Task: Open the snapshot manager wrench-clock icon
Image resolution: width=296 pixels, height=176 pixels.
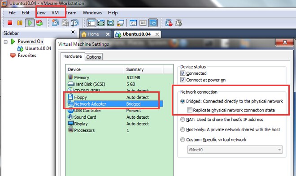Action: tap(75, 23)
